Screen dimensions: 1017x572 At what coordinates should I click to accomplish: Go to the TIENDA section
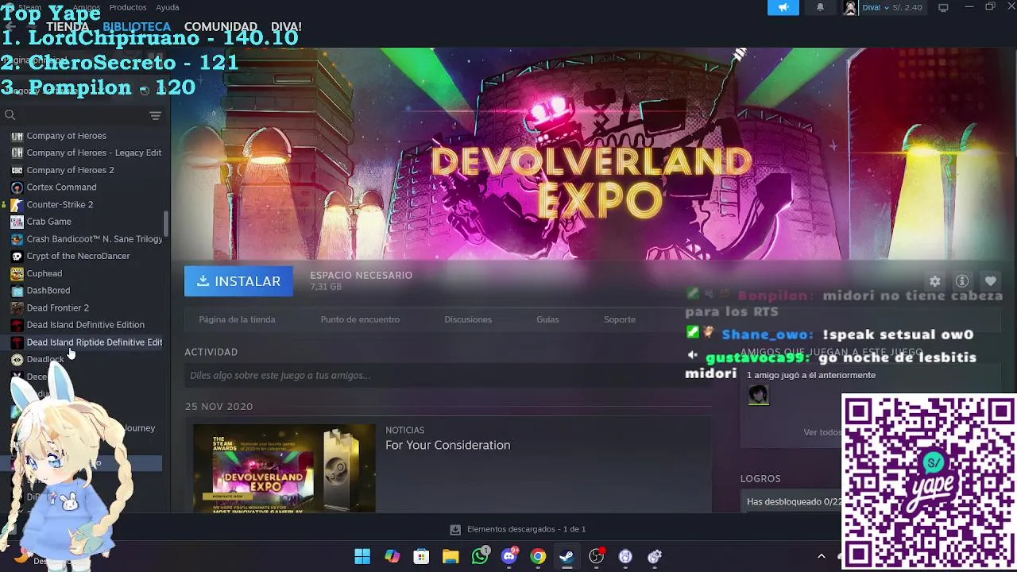tap(68, 26)
